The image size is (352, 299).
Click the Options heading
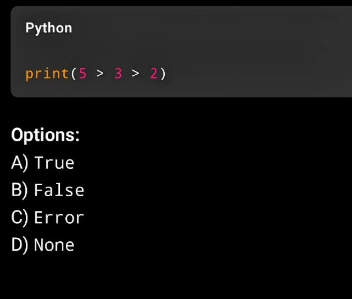point(46,135)
